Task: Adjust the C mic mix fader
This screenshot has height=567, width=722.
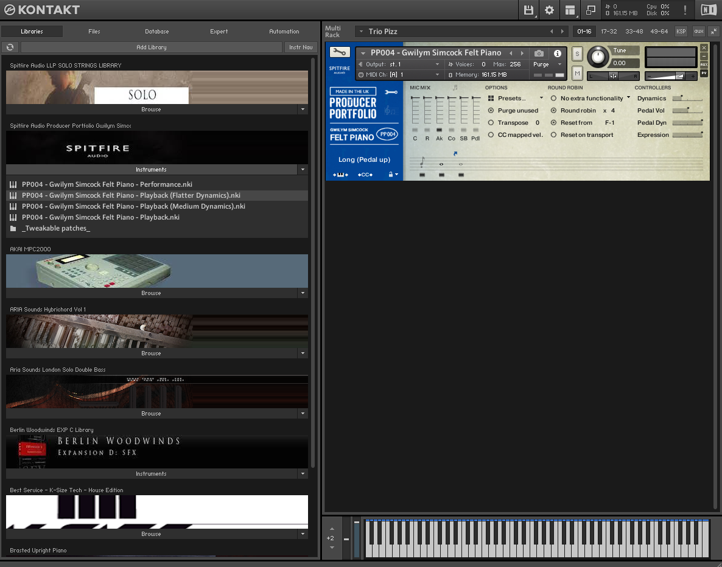Action: 415,111
